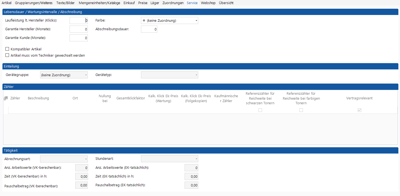Click the Laufleistung lt. Hersteller input field
This screenshot has width=400, height=196.
click(79, 21)
